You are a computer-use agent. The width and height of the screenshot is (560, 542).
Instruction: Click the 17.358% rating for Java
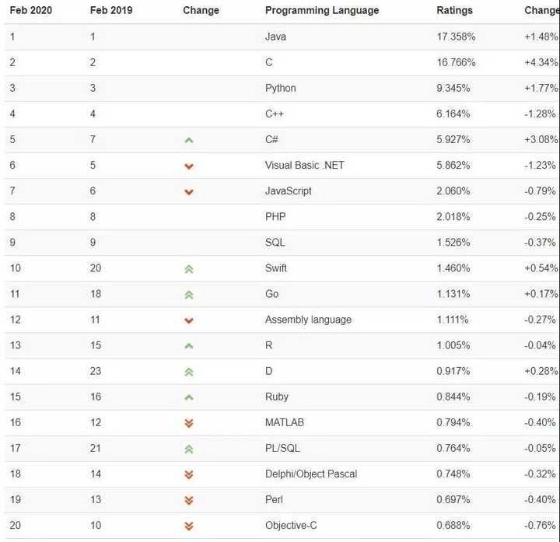457,37
